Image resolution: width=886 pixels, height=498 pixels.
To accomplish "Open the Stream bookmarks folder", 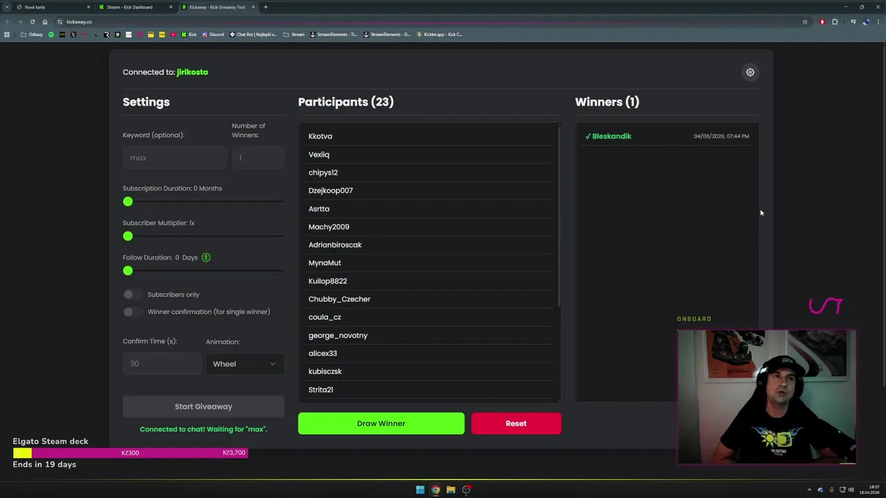I will pyautogui.click(x=294, y=34).
